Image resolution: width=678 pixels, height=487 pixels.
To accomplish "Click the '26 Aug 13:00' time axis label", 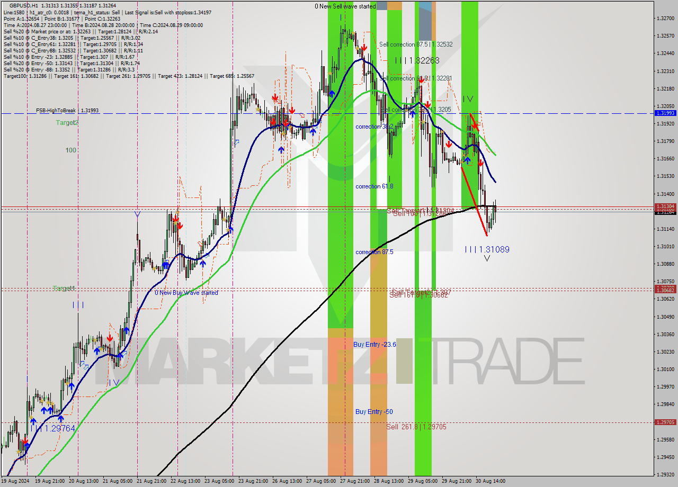I will (288, 481).
